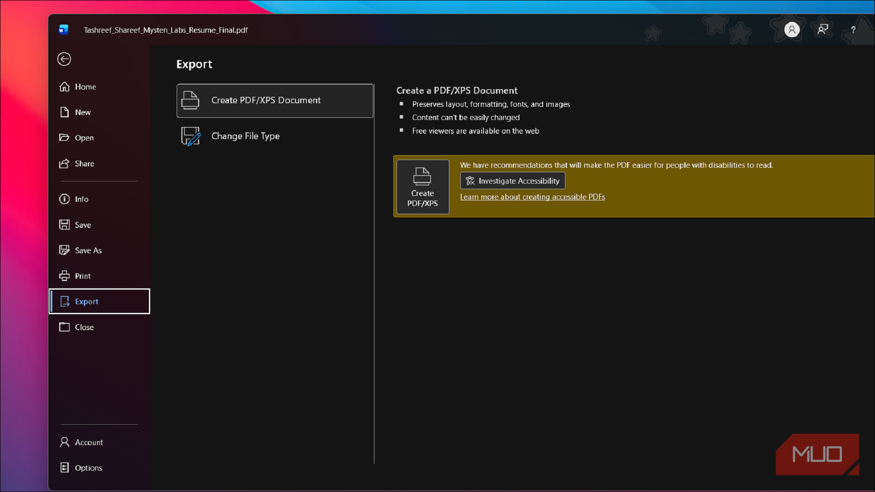Viewport: 875px width, 492px height.
Task: Click the Share icon in sidebar
Action: (64, 163)
